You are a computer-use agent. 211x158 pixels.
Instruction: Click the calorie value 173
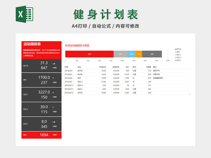(149, 71)
